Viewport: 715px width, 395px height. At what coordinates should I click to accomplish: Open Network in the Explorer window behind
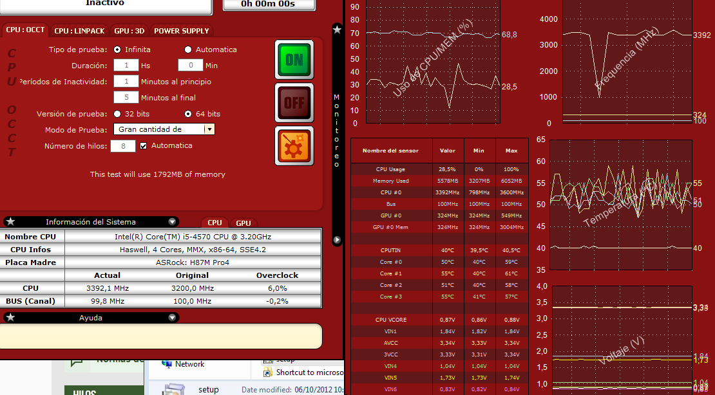point(184,364)
